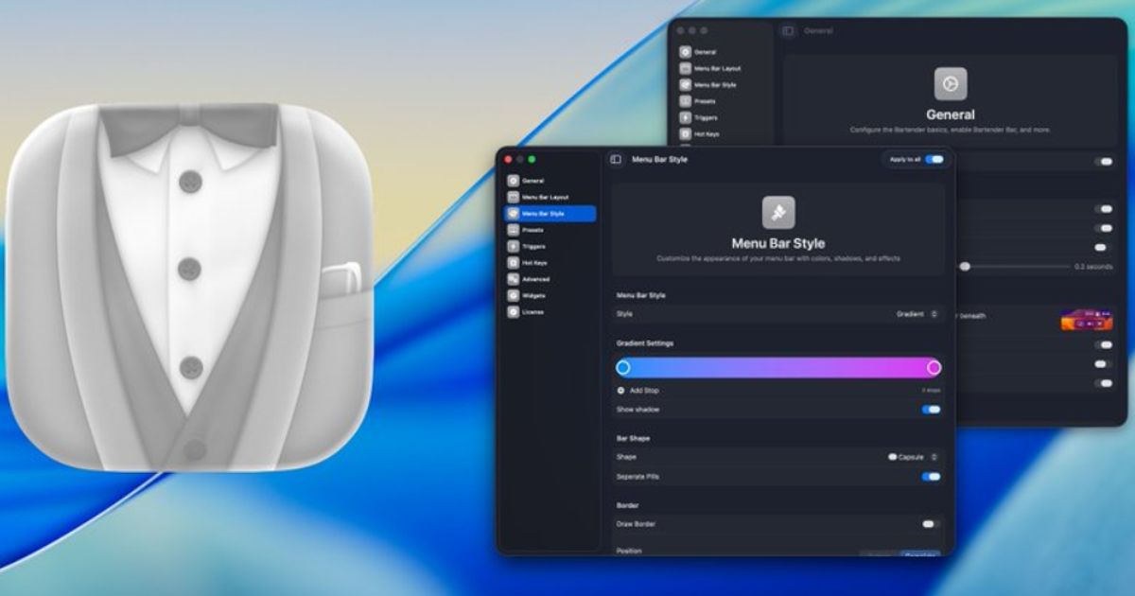The image size is (1135, 596).
Task: Select the blue gradient stop handle
Action: (x=623, y=367)
